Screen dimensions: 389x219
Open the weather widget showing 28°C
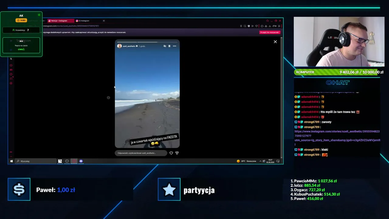pos(246,161)
